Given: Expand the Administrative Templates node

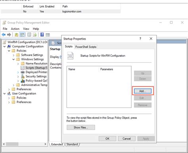Looking at the screenshot, I should click(13, 85).
